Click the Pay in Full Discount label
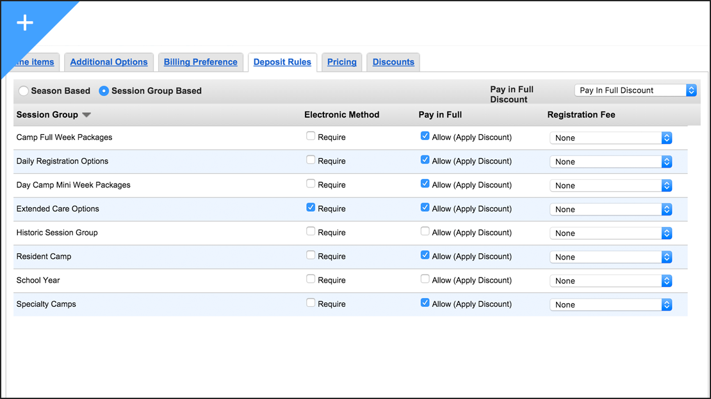The width and height of the screenshot is (711, 399). pos(512,94)
